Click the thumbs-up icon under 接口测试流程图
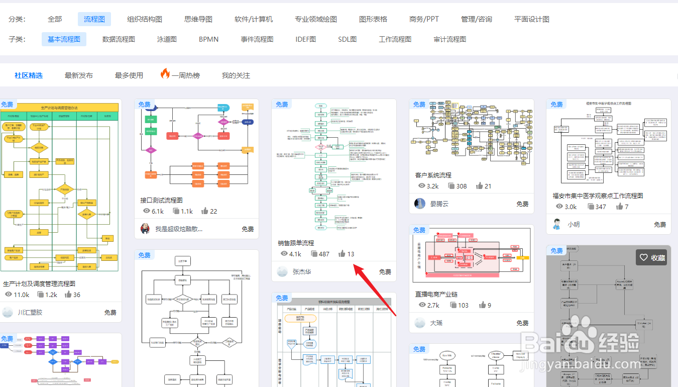The height and width of the screenshot is (387, 678). [x=204, y=211]
